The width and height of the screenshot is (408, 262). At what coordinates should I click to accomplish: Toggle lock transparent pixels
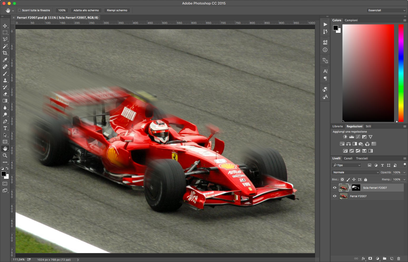coord(342,180)
